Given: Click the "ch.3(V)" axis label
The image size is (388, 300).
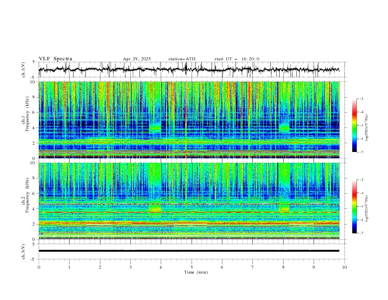Looking at the screenshot, I should click(x=24, y=251).
